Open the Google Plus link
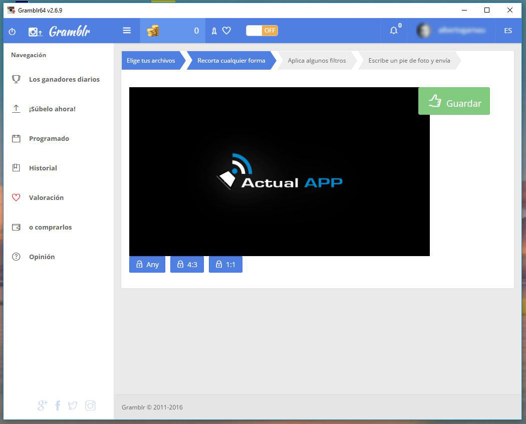The image size is (526, 424). click(42, 405)
